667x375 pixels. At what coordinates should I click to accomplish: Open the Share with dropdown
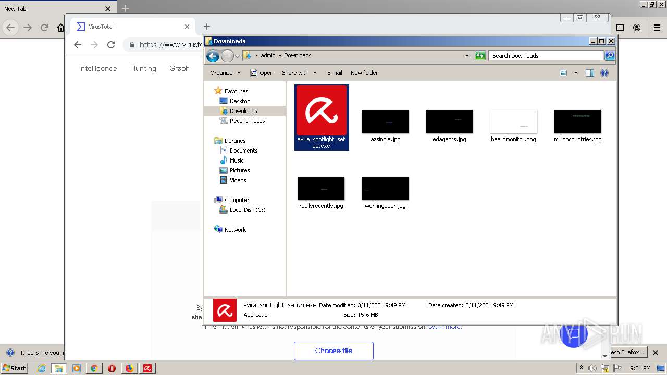300,73
